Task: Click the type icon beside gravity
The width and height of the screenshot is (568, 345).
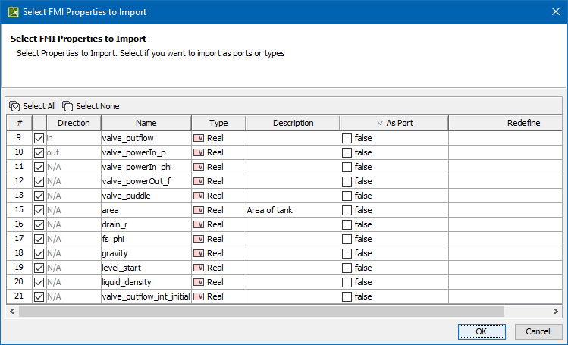Action: (199, 253)
